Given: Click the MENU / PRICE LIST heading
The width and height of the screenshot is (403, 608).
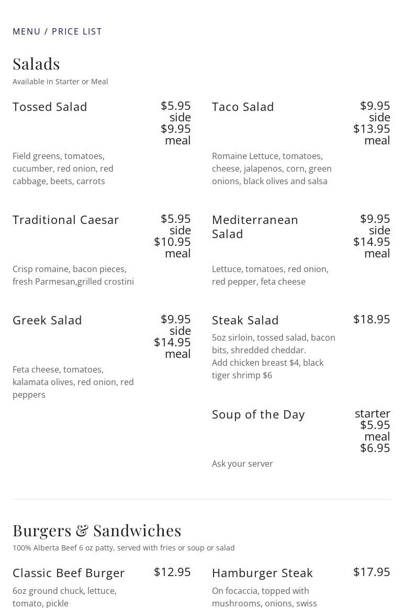Looking at the screenshot, I should [x=57, y=31].
